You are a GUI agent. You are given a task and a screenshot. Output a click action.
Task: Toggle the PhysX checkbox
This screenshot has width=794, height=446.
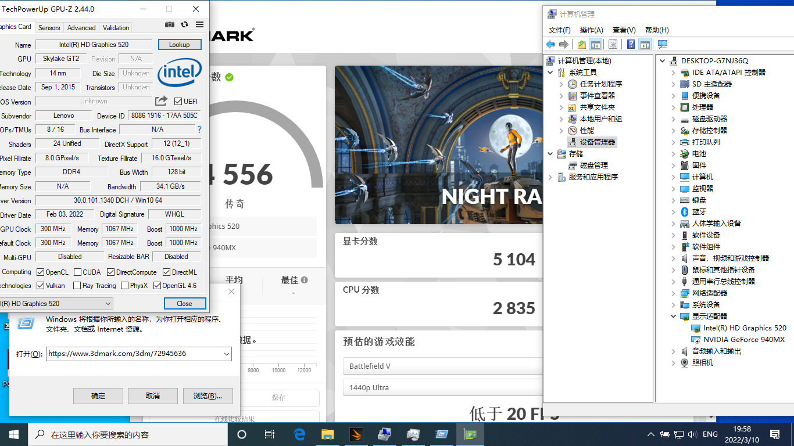coord(124,286)
